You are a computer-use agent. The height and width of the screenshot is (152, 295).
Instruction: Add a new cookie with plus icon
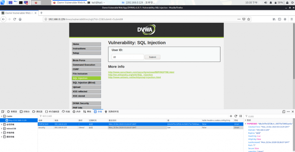pos(231,116)
